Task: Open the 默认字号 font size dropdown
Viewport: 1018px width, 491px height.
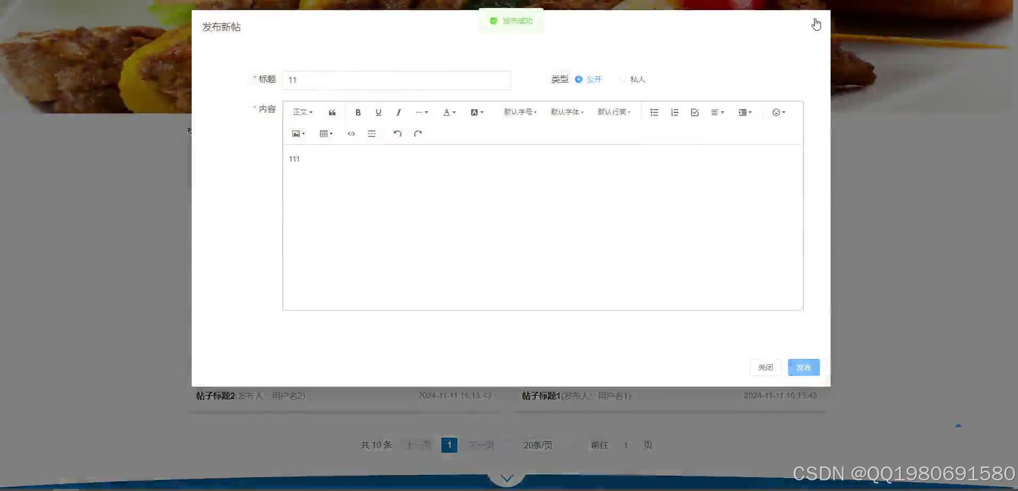Action: tap(520, 112)
